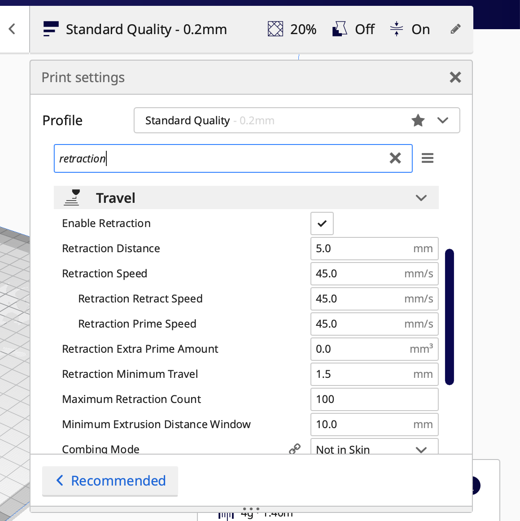
Task: Click the Maximum Retraction Count label
Action: 131,399
